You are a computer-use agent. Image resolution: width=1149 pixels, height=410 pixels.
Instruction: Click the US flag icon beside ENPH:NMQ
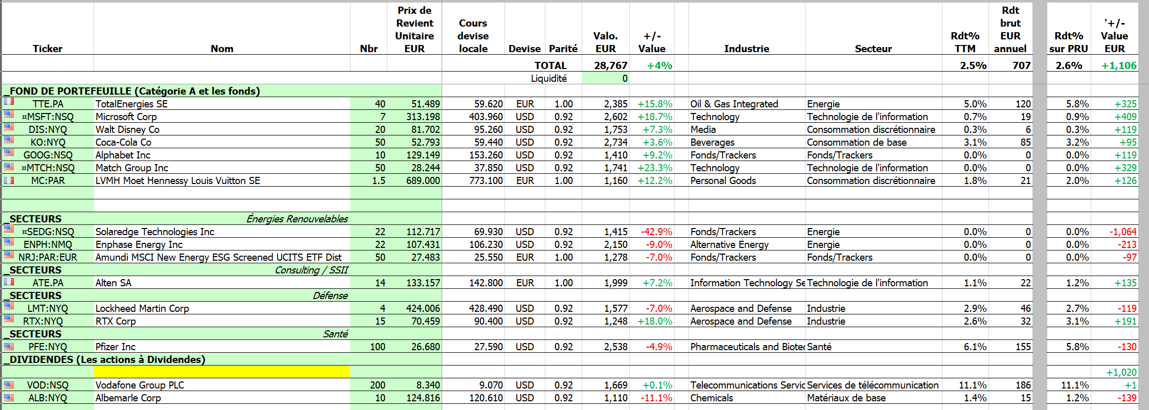9,242
